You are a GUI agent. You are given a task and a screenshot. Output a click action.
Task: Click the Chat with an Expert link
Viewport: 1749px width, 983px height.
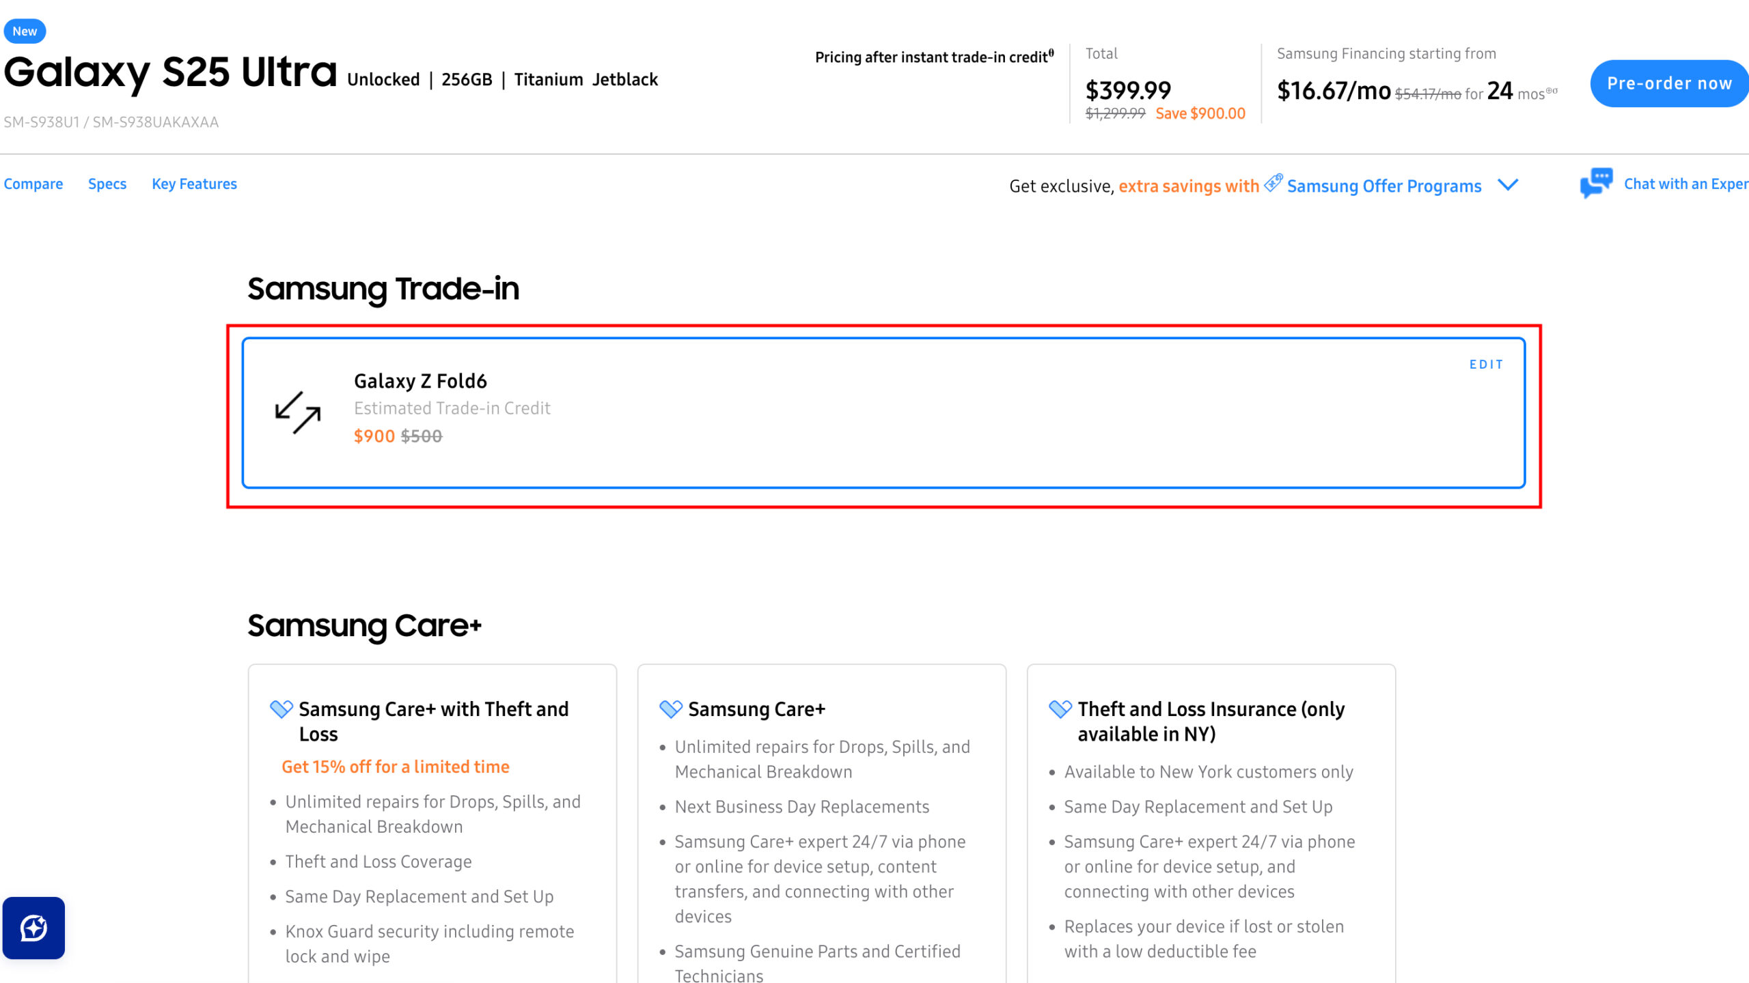(x=1685, y=184)
